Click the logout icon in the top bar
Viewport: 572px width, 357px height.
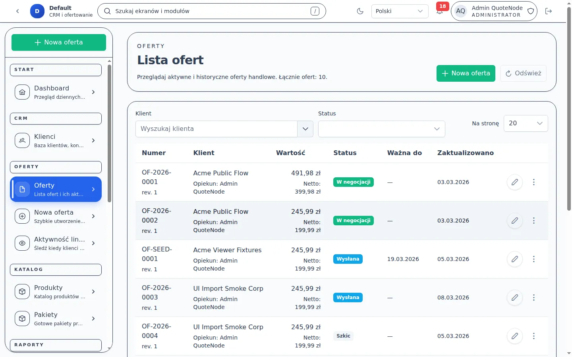tap(549, 11)
